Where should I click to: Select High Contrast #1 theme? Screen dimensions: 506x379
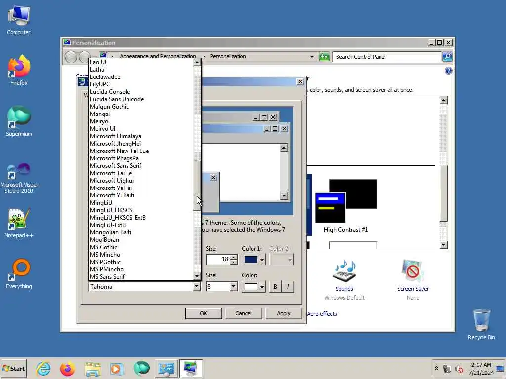click(345, 206)
